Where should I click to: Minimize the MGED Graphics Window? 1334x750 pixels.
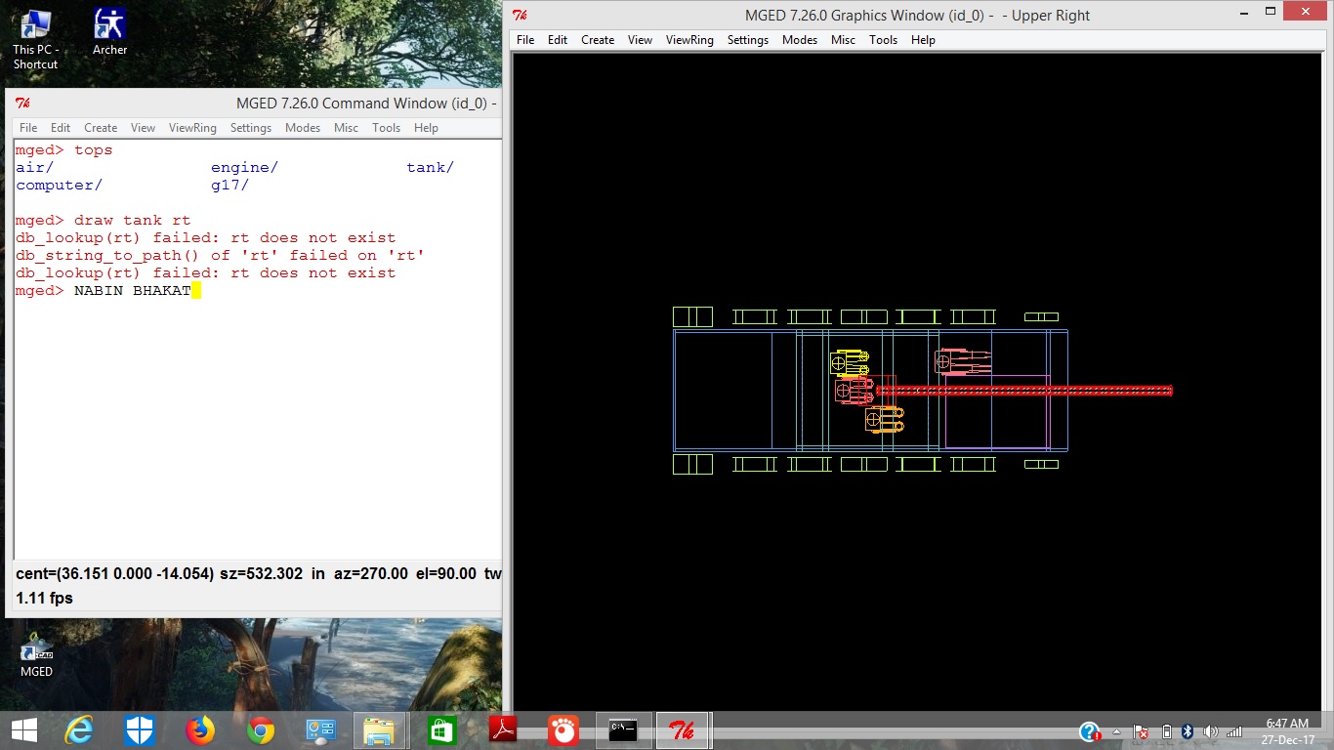pos(1243,12)
